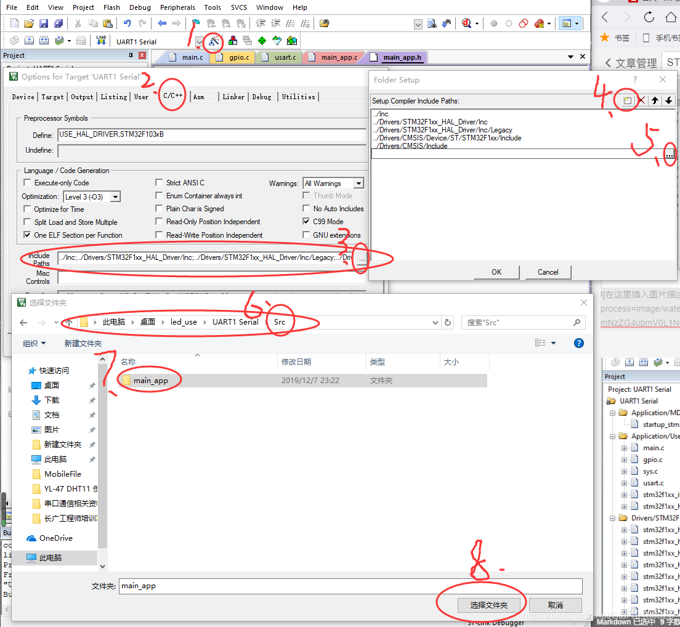Move include path down with arrow icon
680x627 pixels.
pyautogui.click(x=668, y=100)
